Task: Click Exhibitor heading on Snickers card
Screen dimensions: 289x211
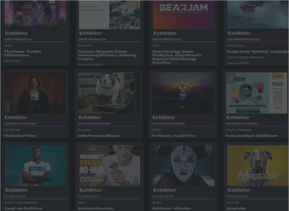Action: click(90, 190)
